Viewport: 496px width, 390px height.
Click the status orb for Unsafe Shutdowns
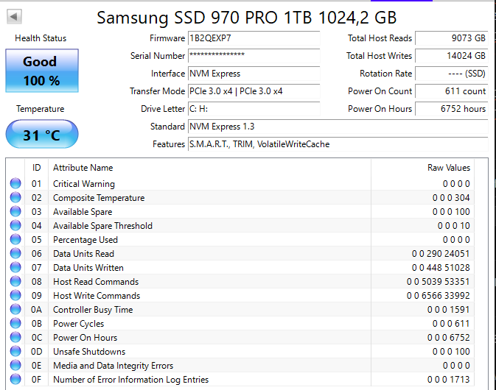pos(15,351)
